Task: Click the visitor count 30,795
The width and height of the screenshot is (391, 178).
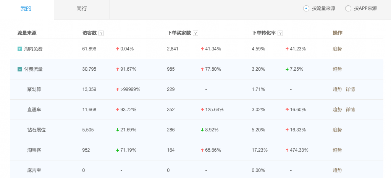Action: 89,69
